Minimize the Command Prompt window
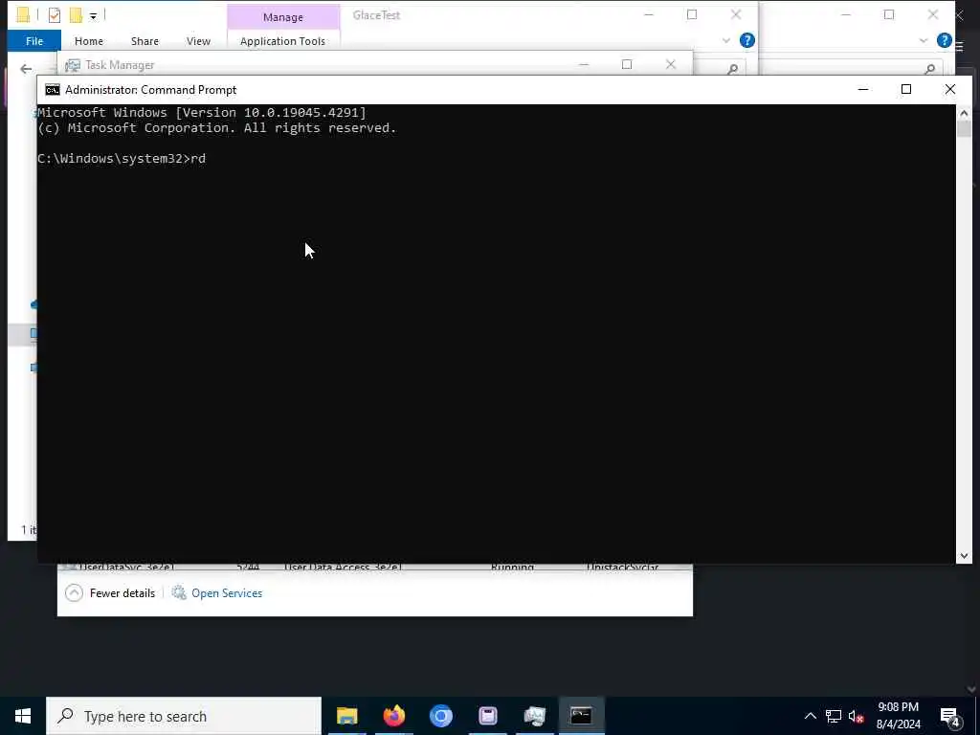Screen dimensions: 980x735 (863, 89)
